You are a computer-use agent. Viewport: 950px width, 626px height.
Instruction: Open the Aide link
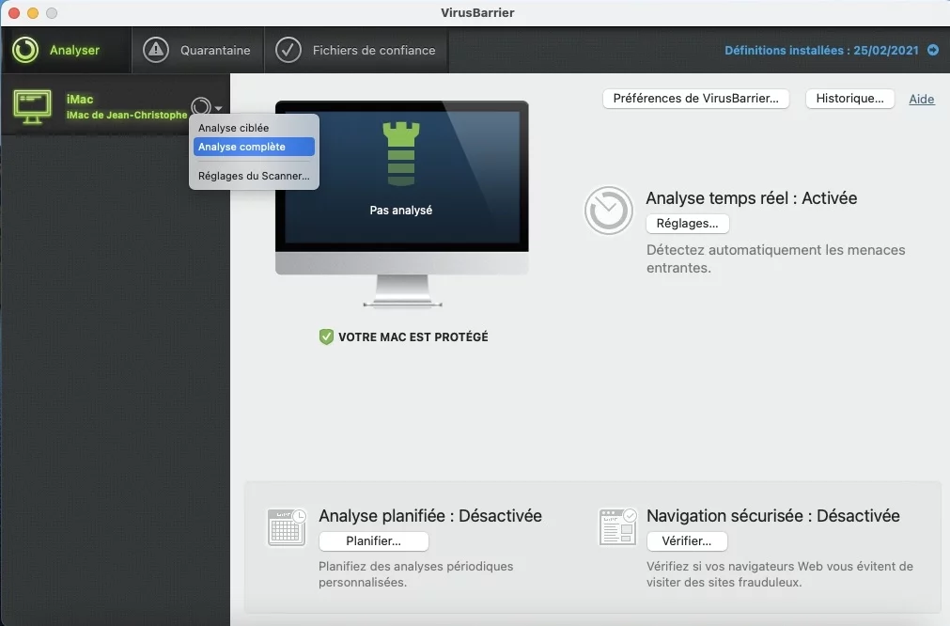[x=921, y=99]
